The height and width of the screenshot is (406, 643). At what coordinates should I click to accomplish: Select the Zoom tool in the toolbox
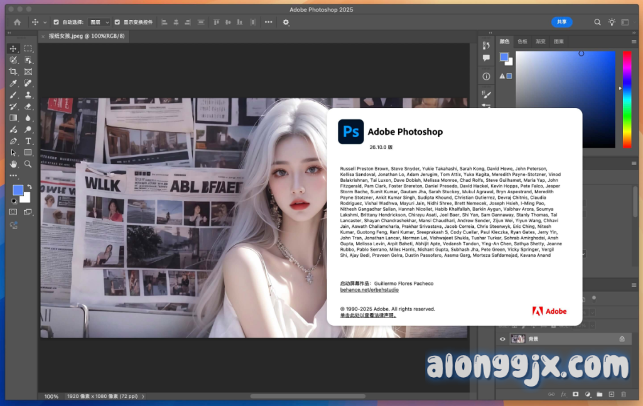28,164
